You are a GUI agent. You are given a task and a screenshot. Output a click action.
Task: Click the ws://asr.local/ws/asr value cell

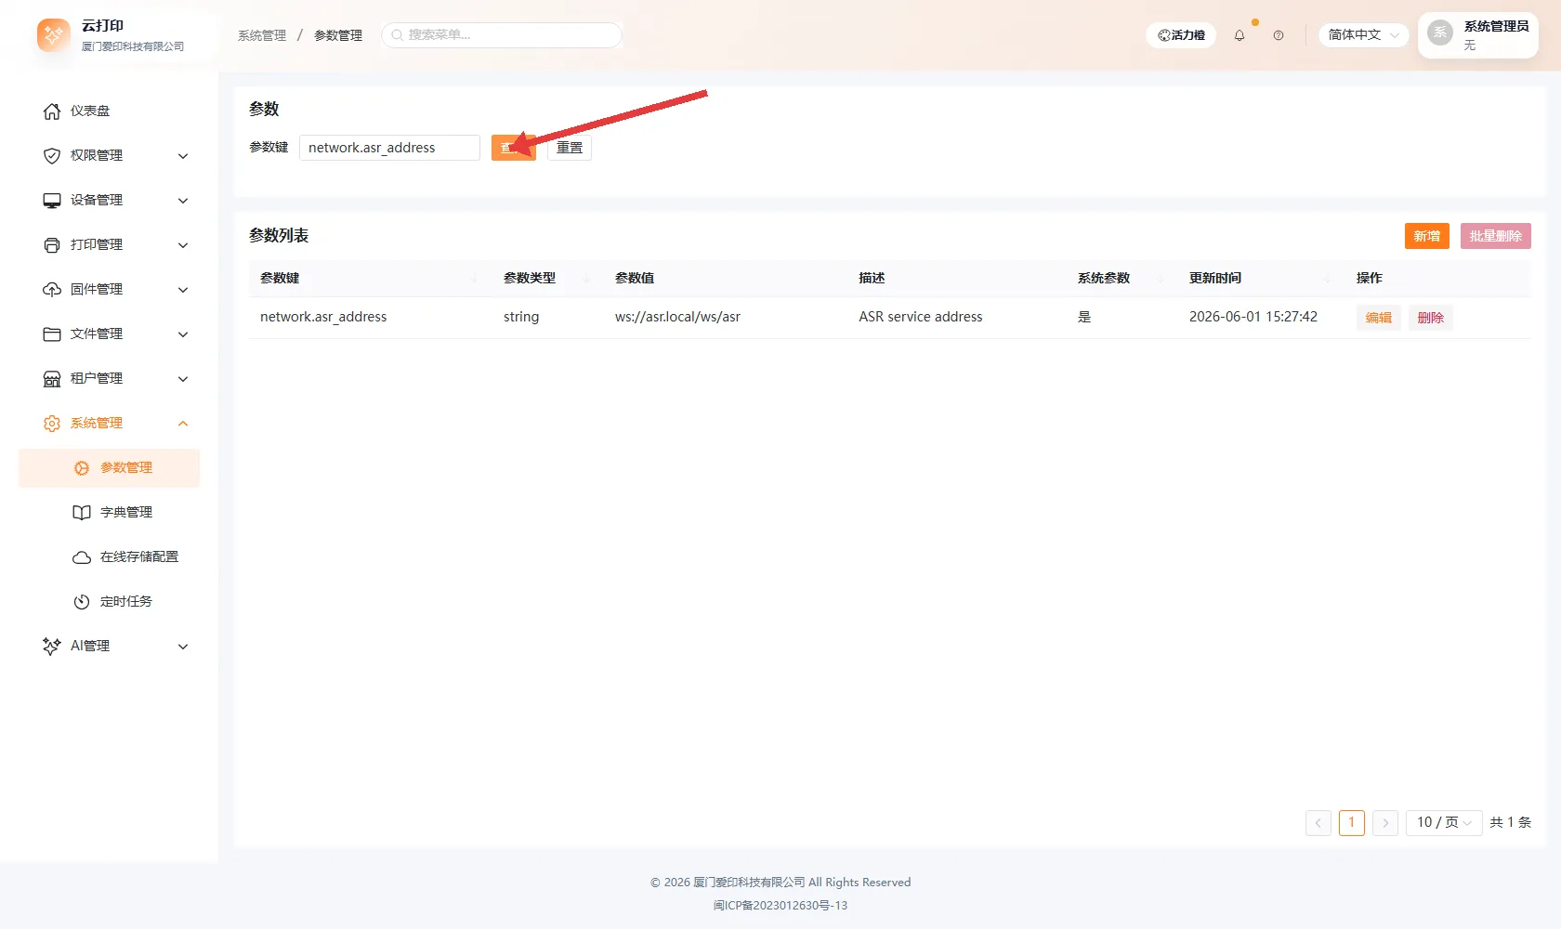pyautogui.click(x=677, y=317)
